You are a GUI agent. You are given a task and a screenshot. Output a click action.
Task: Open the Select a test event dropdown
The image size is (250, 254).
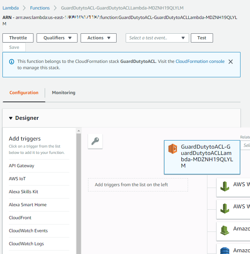pos(157,38)
